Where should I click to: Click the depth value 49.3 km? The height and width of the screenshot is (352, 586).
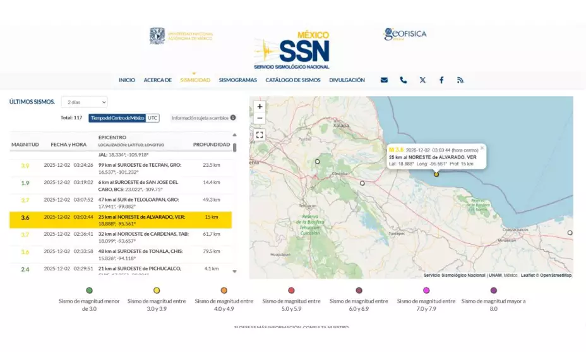coord(212,200)
